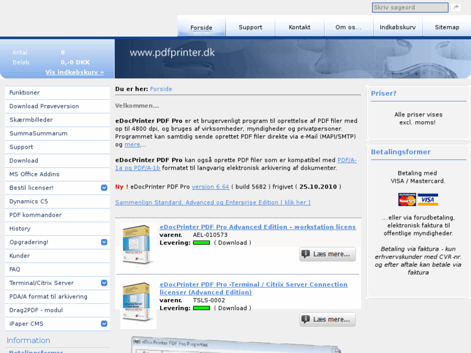Click the Betalingsformer heading in right panel
This screenshot has height=353, width=471.
401,152
